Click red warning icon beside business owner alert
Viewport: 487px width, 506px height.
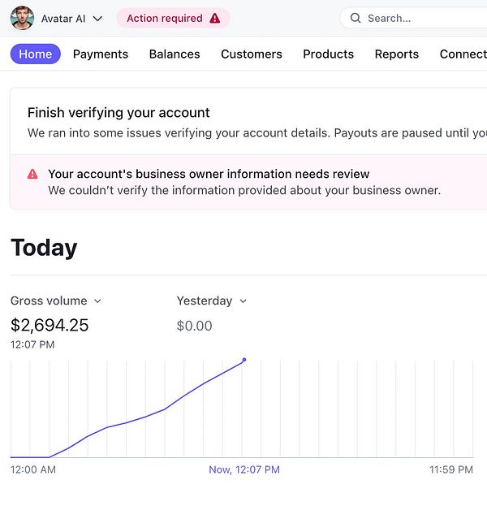32,174
